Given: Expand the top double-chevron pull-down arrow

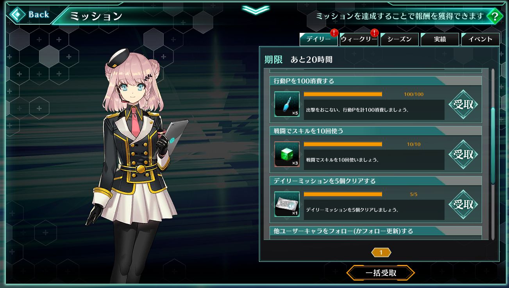Looking at the screenshot, I should point(255,9).
